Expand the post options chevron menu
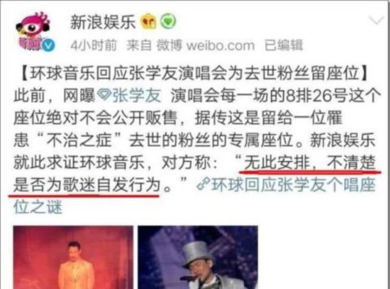 tap(377, 21)
